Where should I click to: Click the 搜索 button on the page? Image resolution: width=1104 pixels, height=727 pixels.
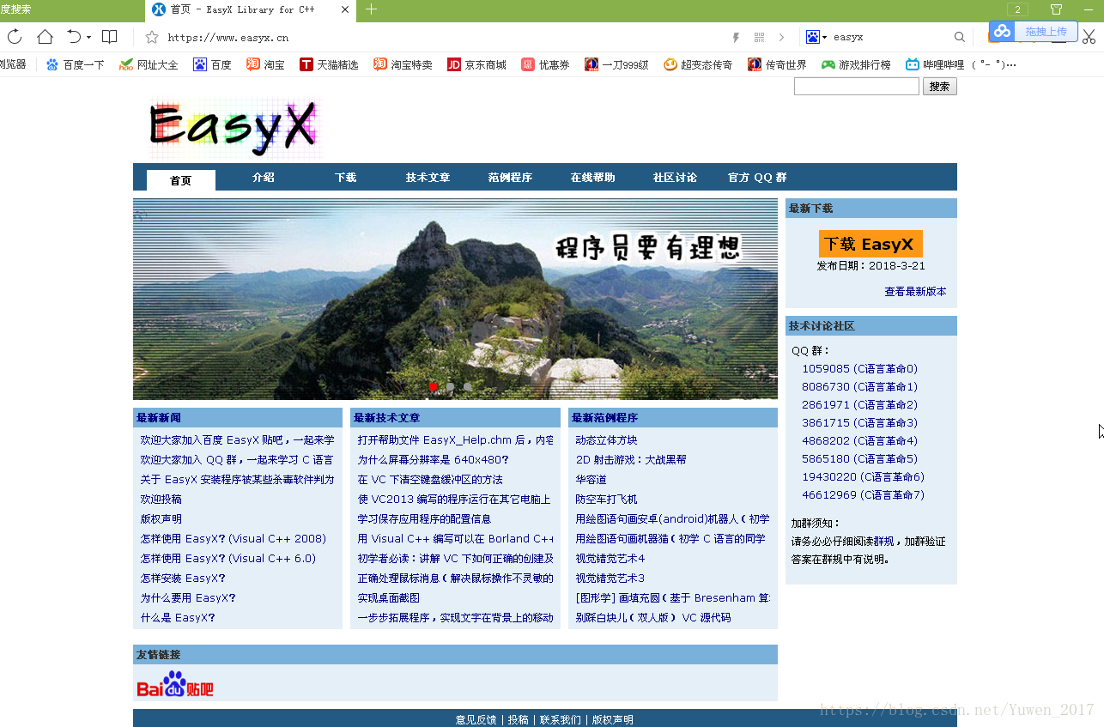[x=939, y=87]
